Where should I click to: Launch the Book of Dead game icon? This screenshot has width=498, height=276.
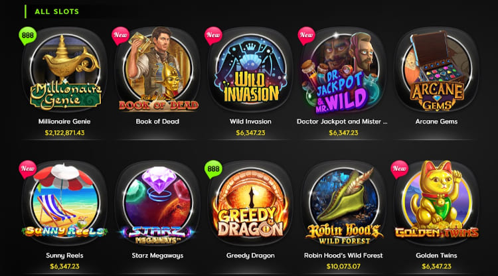pyautogui.click(x=157, y=70)
